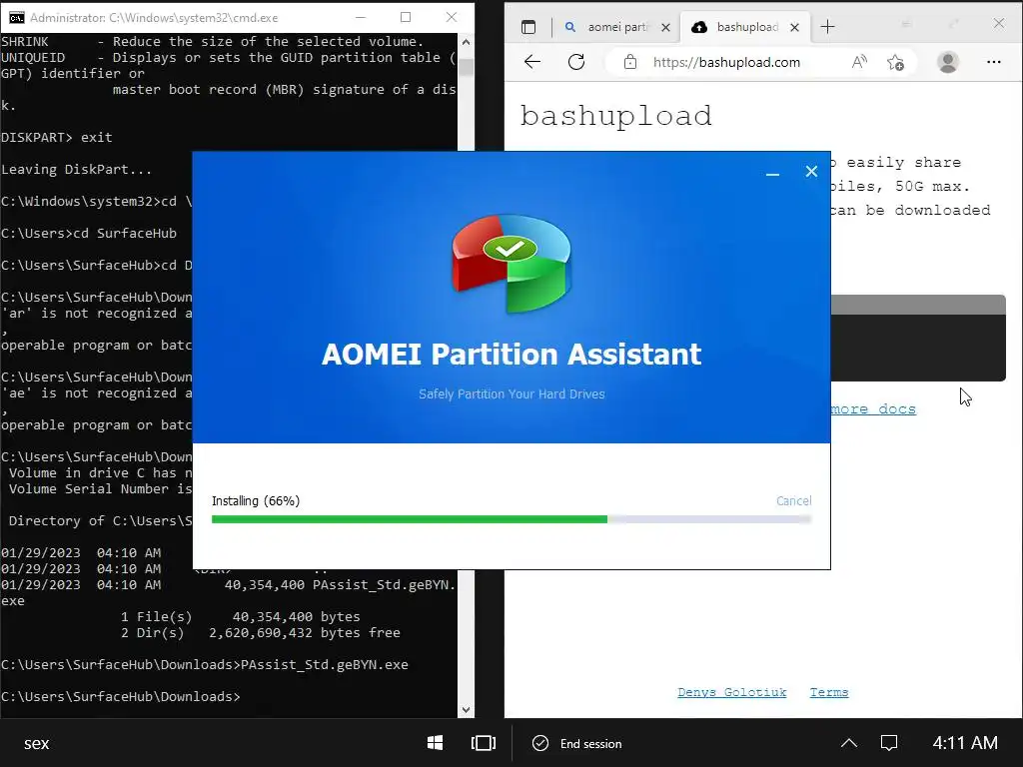Close the bashupload tab

(x=794, y=27)
